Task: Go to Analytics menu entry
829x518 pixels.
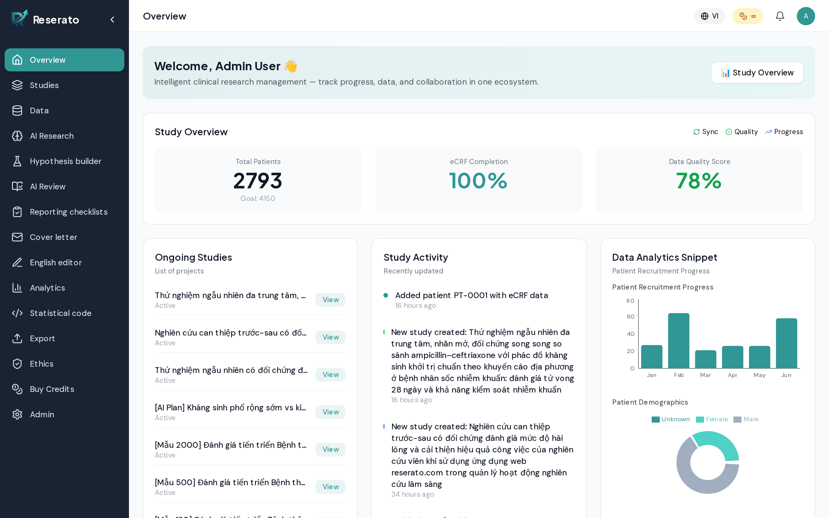Action: [x=64, y=288]
